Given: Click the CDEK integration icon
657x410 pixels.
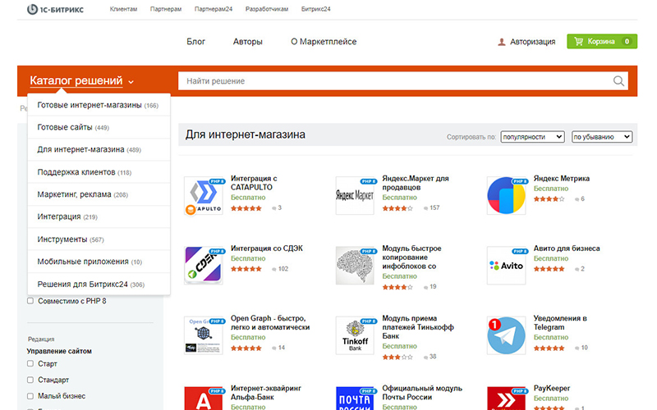Looking at the screenshot, I should tap(204, 266).
